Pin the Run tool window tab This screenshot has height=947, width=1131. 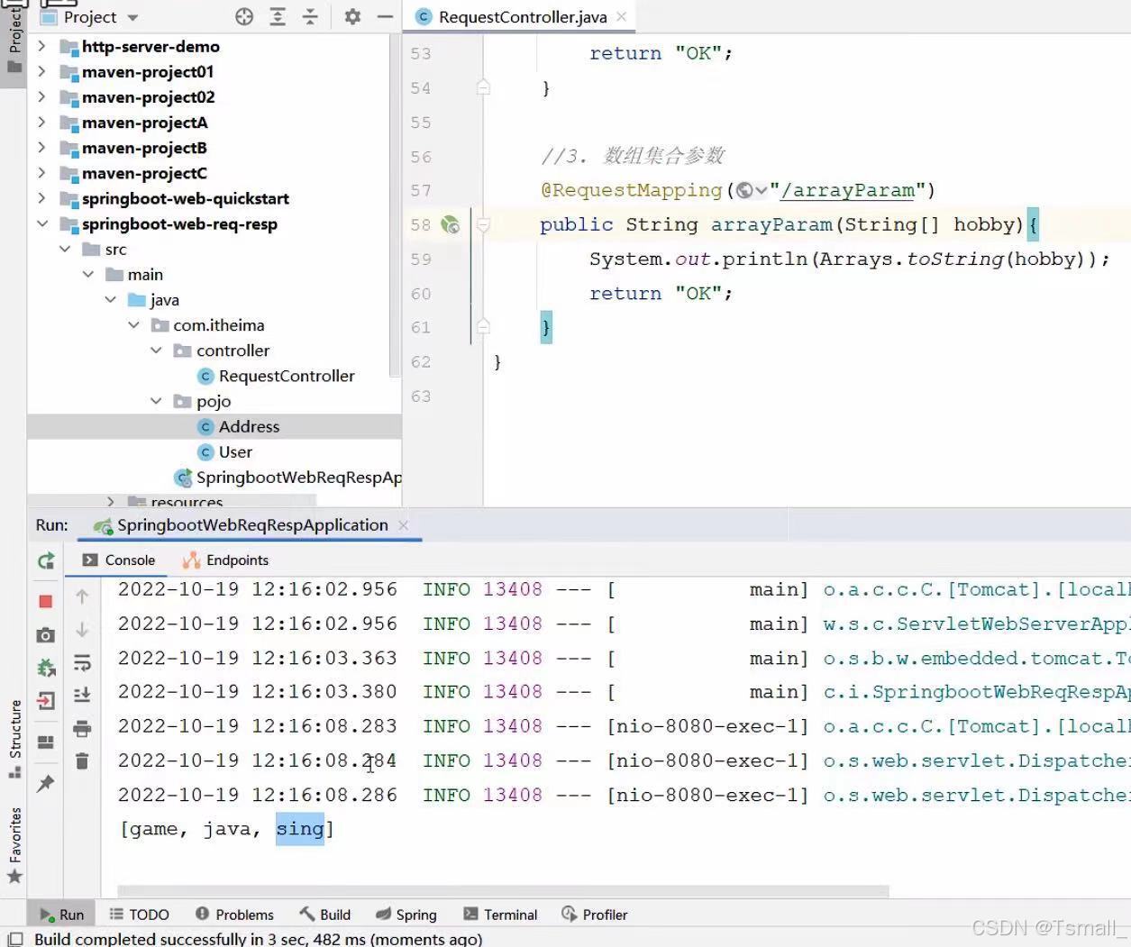46,782
